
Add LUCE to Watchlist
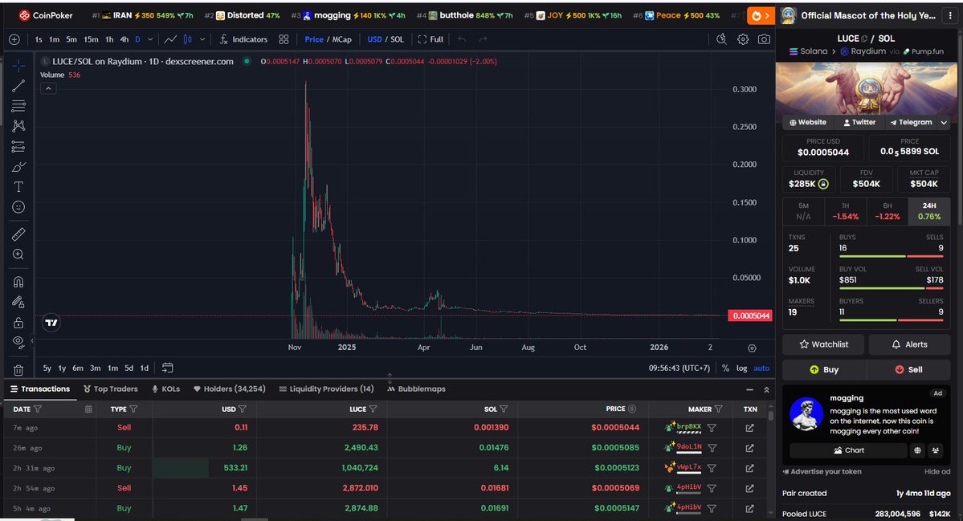823,344
